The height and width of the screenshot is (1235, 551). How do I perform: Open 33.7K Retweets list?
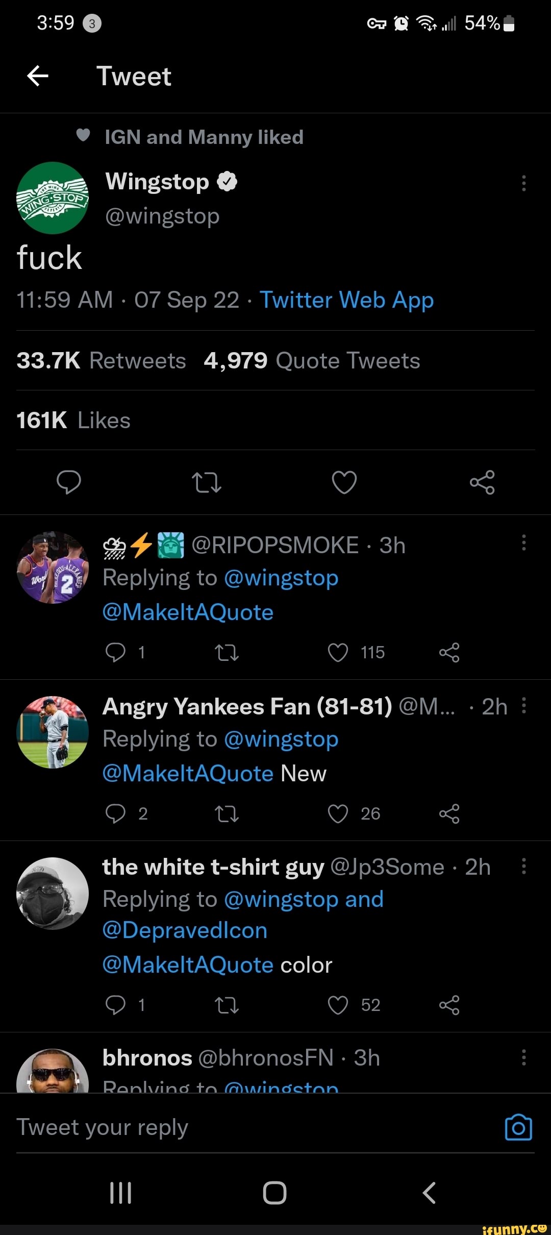(101, 361)
